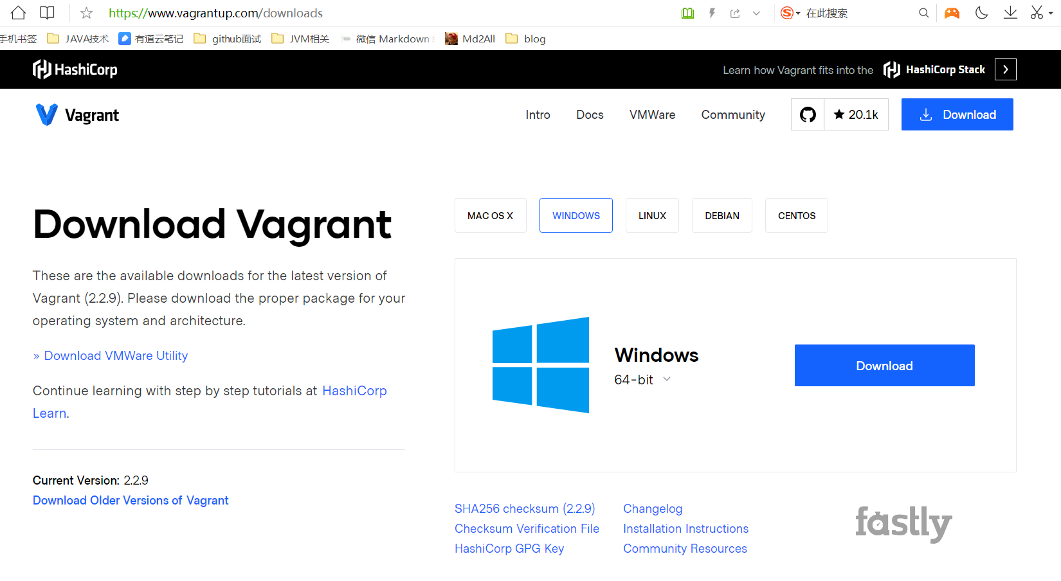Viewport: 1061px width, 581px height.
Task: Toggle green reading mode book icon
Action: coord(687,13)
